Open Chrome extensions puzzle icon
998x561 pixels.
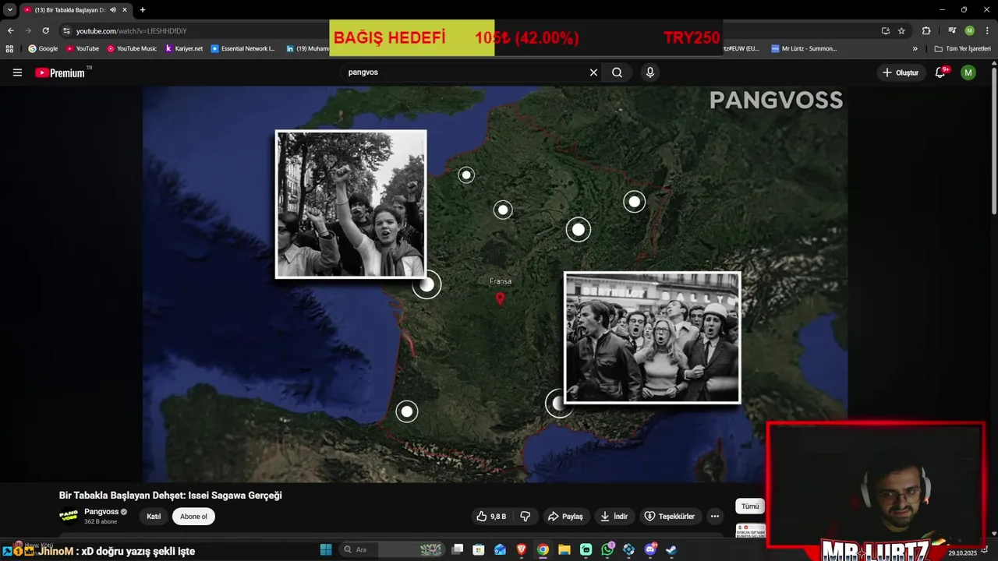[x=926, y=30]
